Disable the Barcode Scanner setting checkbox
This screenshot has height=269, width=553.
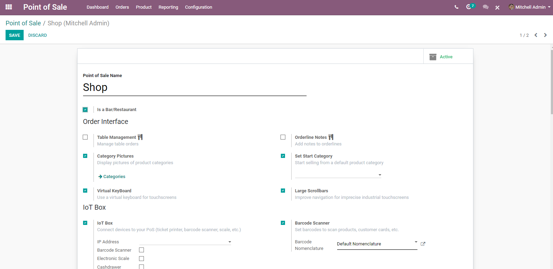point(283,223)
